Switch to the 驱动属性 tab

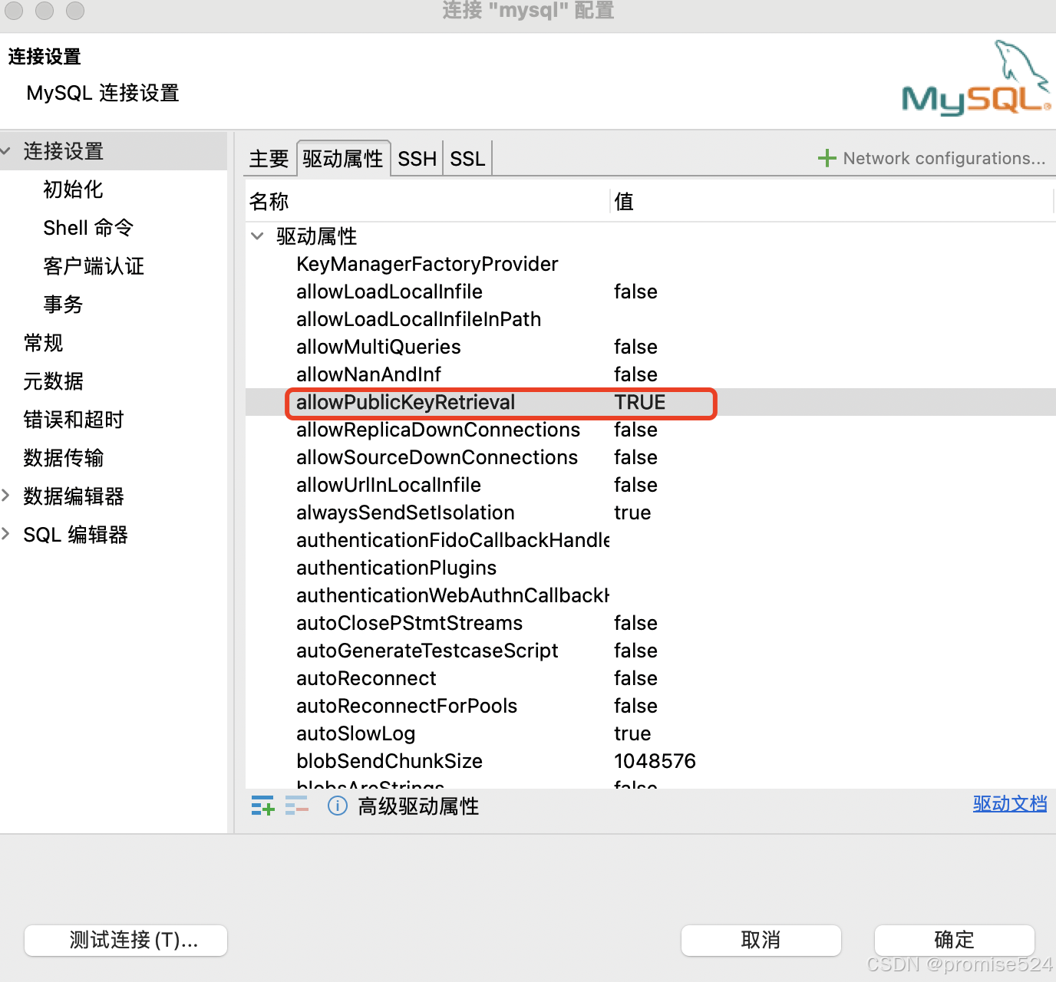coord(343,159)
